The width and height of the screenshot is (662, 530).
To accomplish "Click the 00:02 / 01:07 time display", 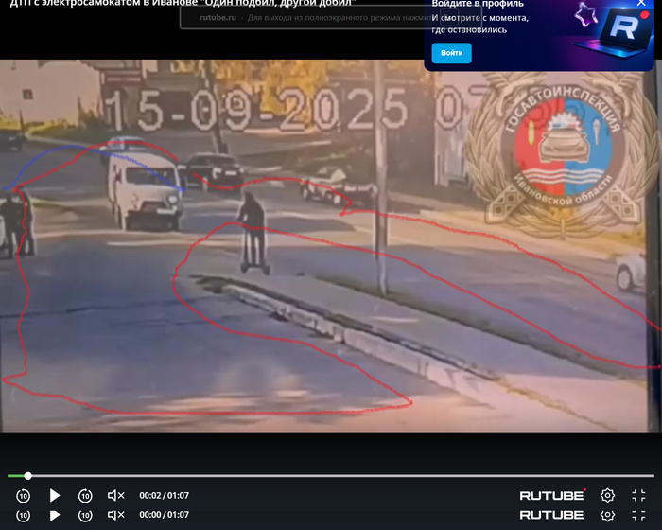I will click(x=164, y=496).
